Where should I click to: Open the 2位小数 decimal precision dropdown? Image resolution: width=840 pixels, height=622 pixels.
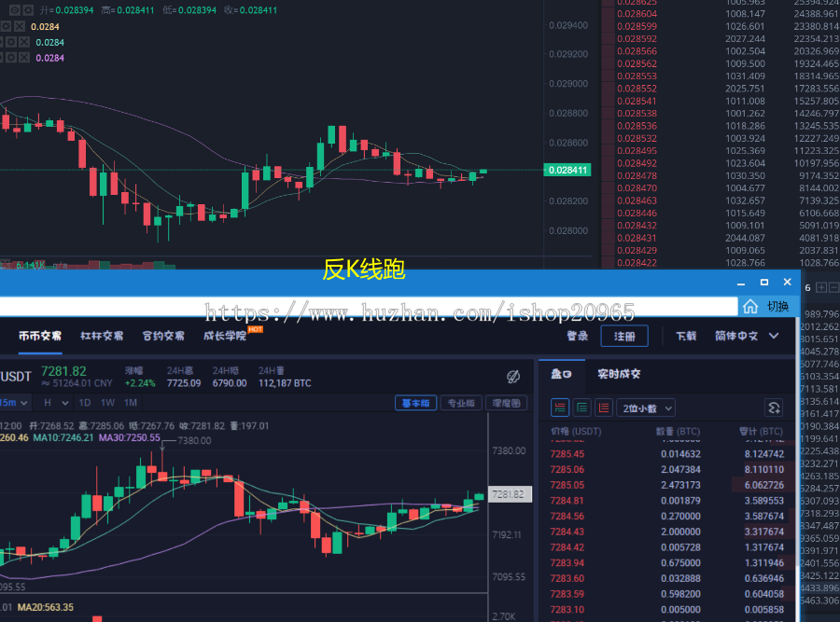coord(646,408)
